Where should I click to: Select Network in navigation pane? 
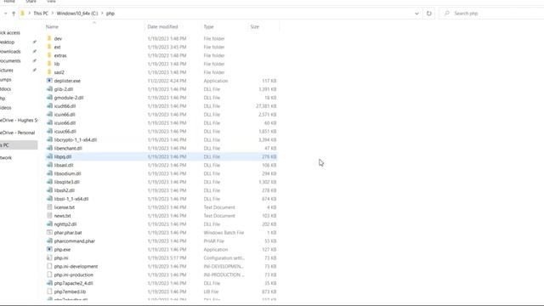[x=6, y=157]
